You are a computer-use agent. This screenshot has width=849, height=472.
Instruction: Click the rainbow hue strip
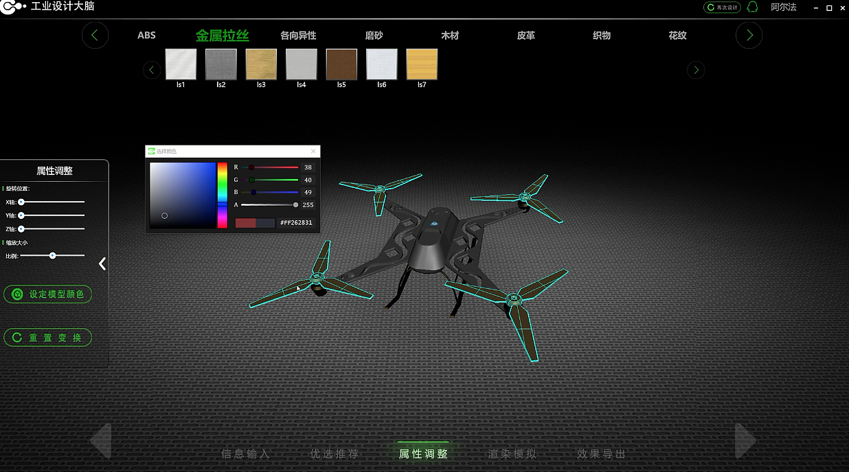222,195
